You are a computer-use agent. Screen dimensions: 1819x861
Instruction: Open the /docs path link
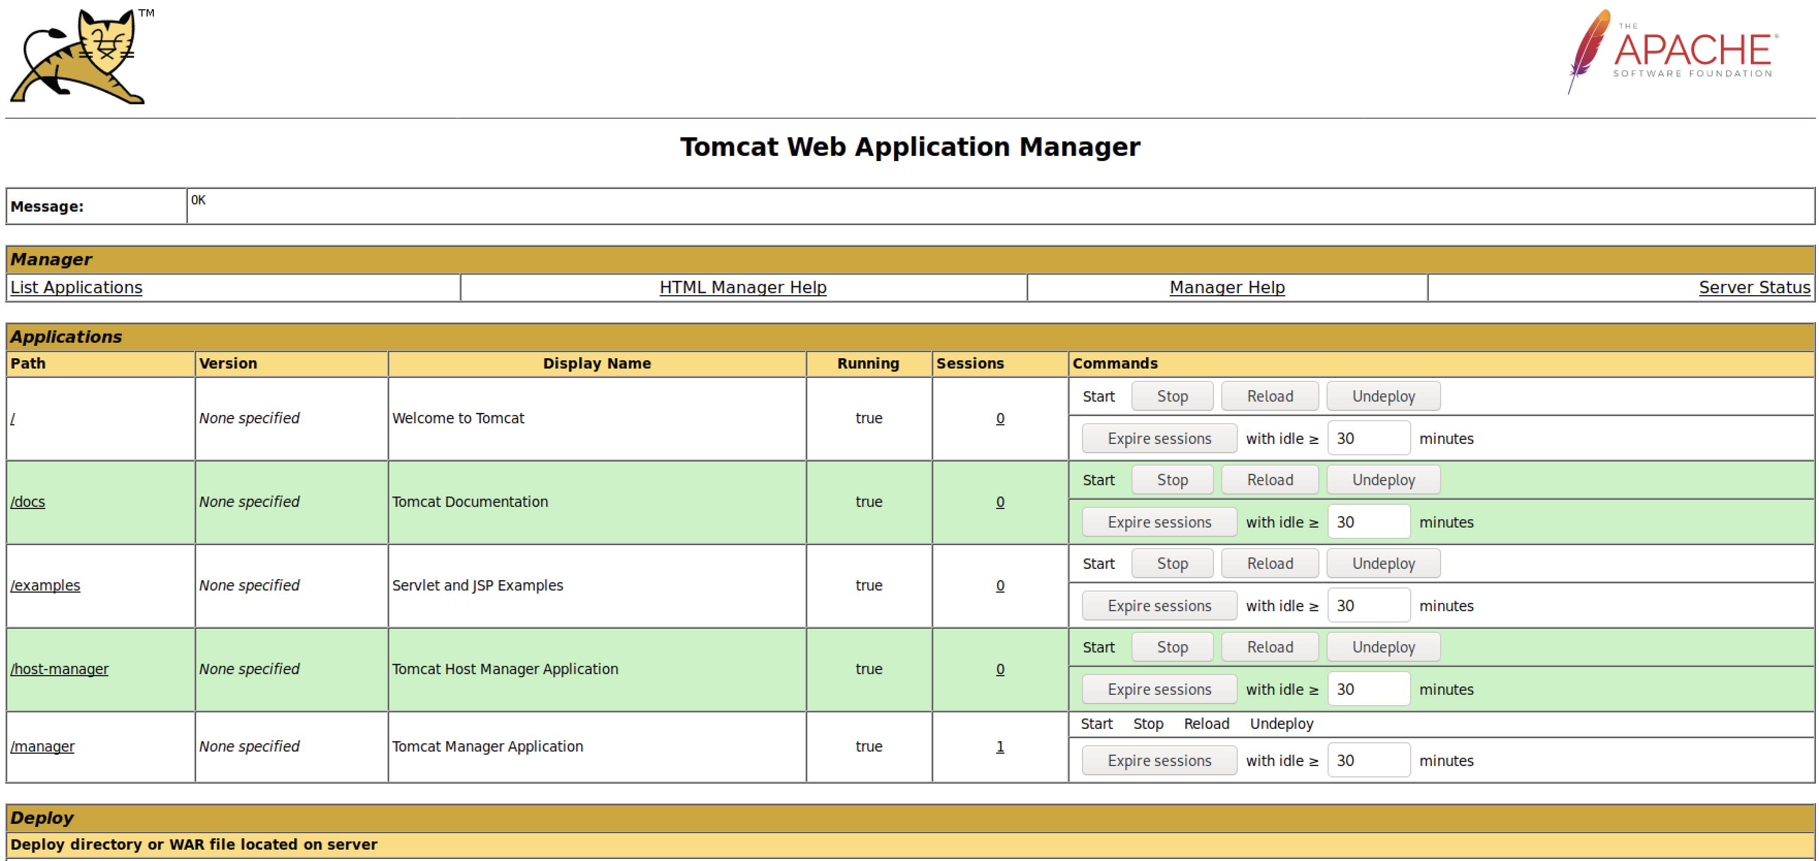[x=27, y=502]
